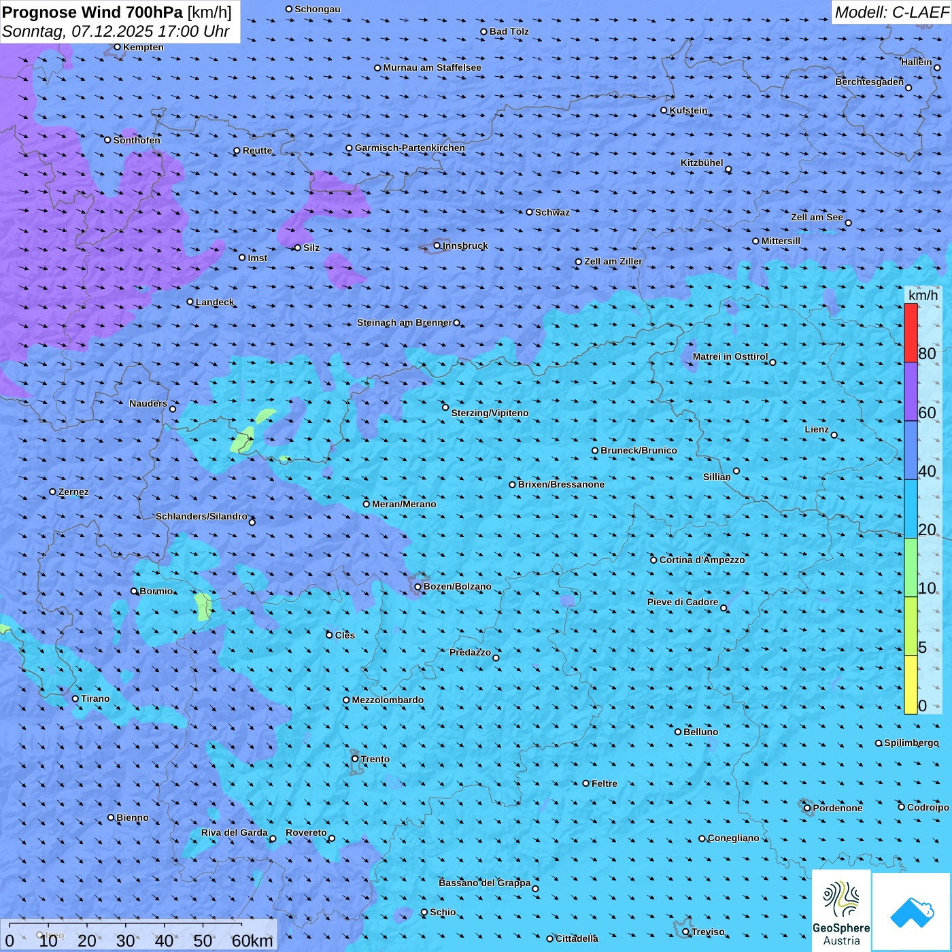Viewport: 952px width, 952px height.
Task: Click the Brixen/Bressanone label
Action: (x=561, y=484)
